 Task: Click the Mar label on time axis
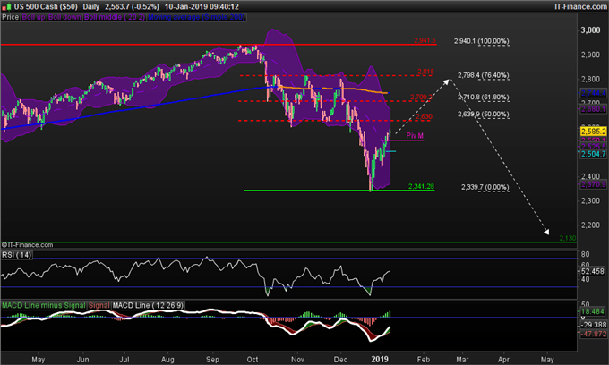(x=462, y=360)
